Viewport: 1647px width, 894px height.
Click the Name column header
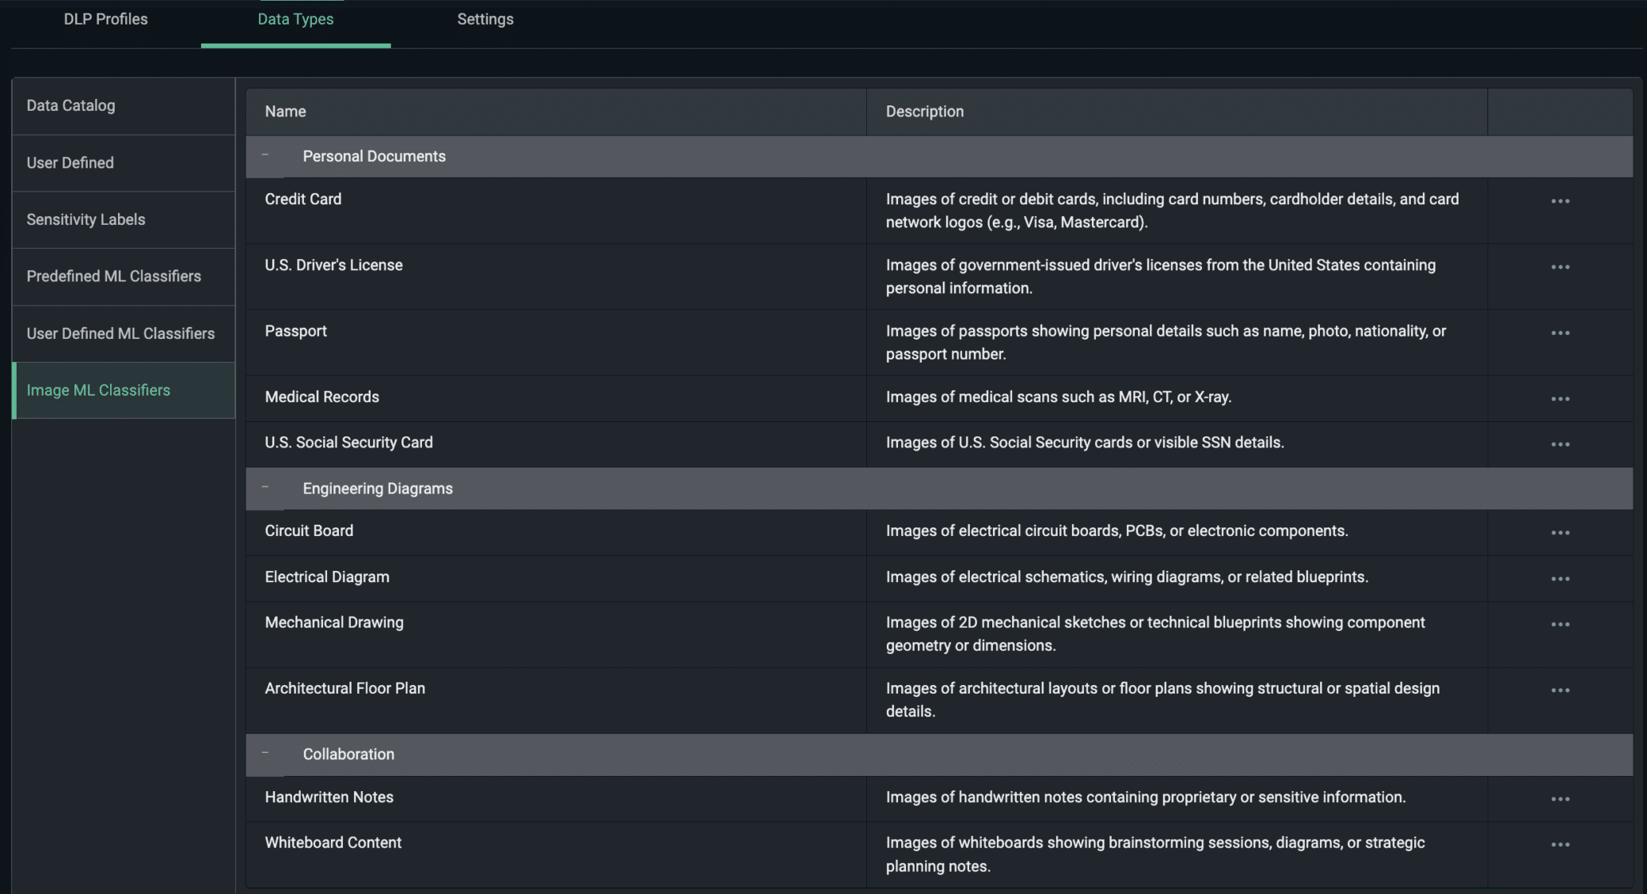285,112
